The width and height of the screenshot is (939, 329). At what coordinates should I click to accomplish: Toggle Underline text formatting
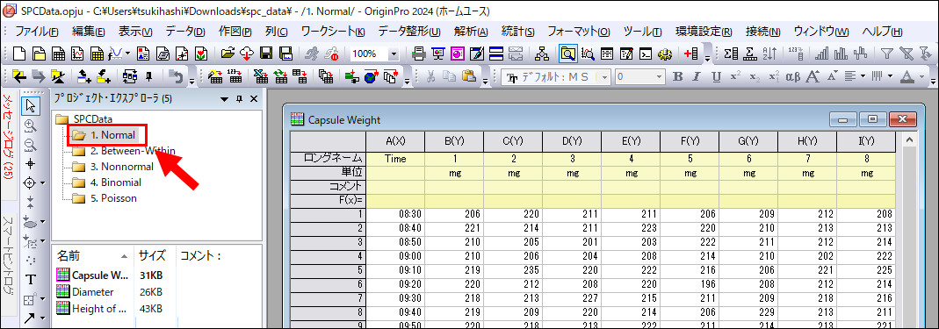716,76
